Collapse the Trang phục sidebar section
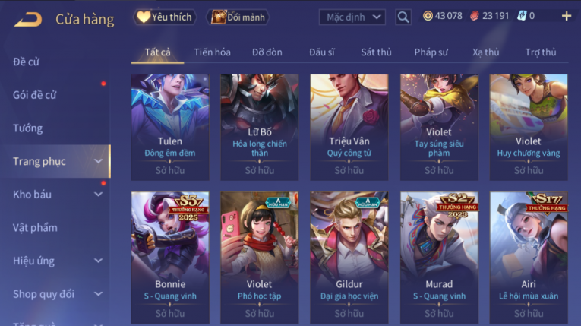 (58, 161)
